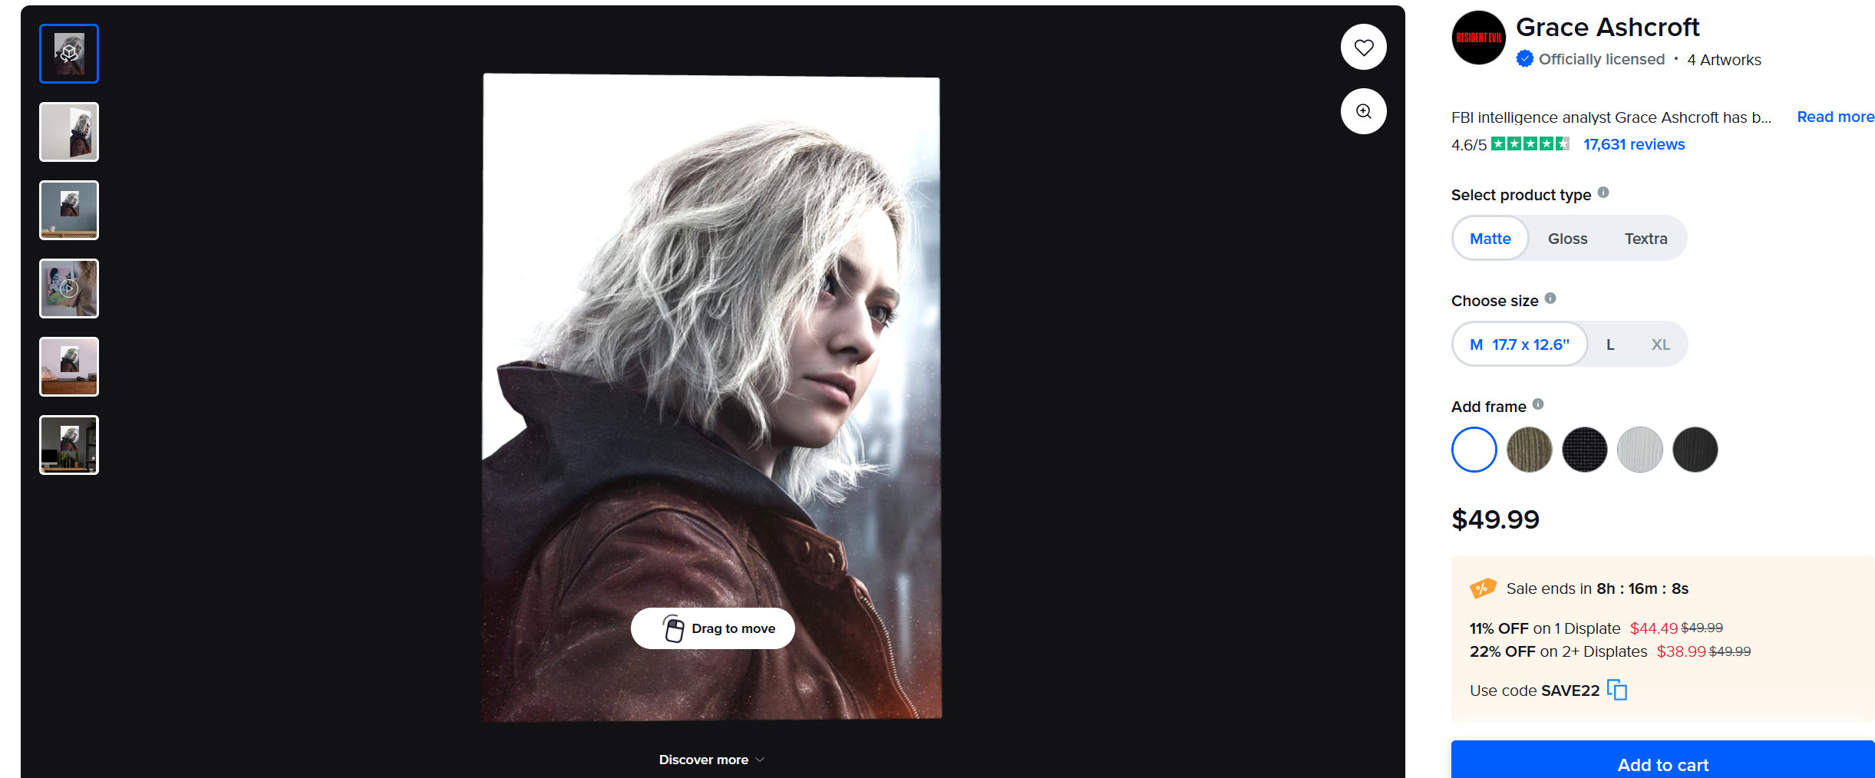Play the product video thumbnail
This screenshot has width=1875, height=778.
69,288
